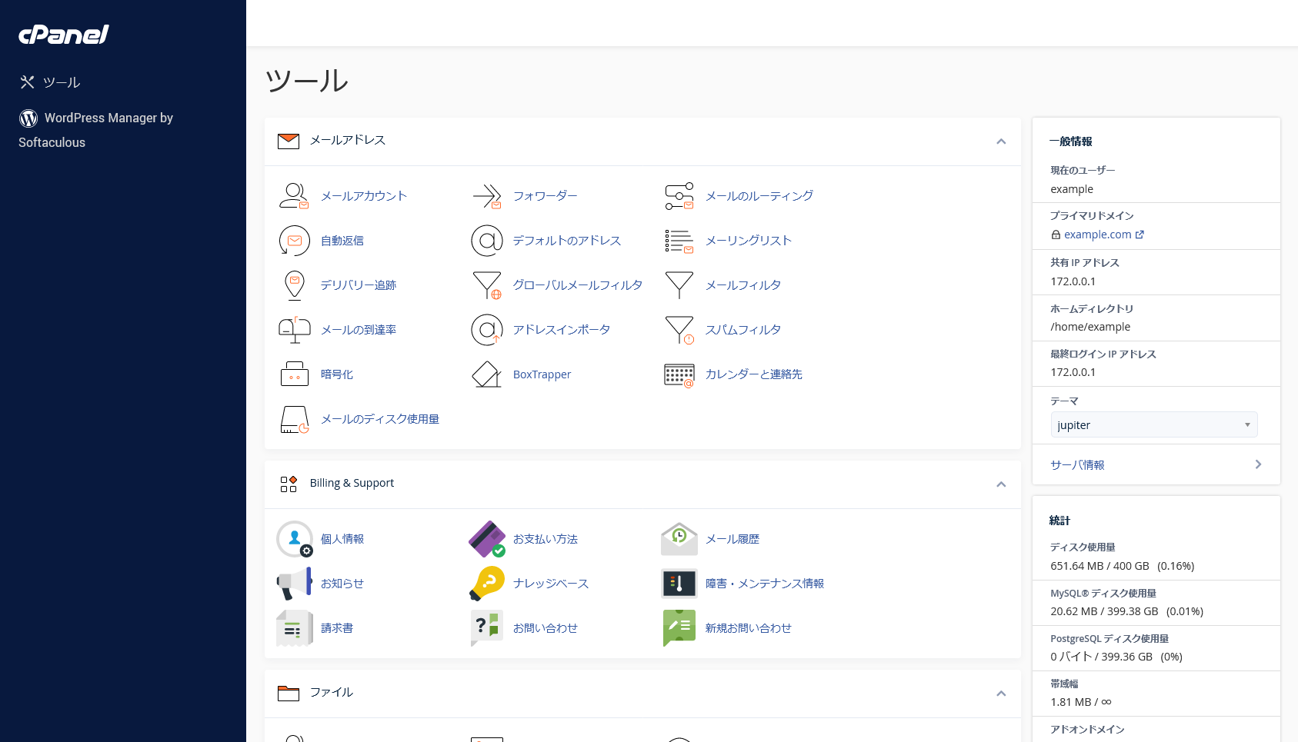Collapse the Billing & Support section
The height and width of the screenshot is (742, 1298).
click(x=1001, y=484)
